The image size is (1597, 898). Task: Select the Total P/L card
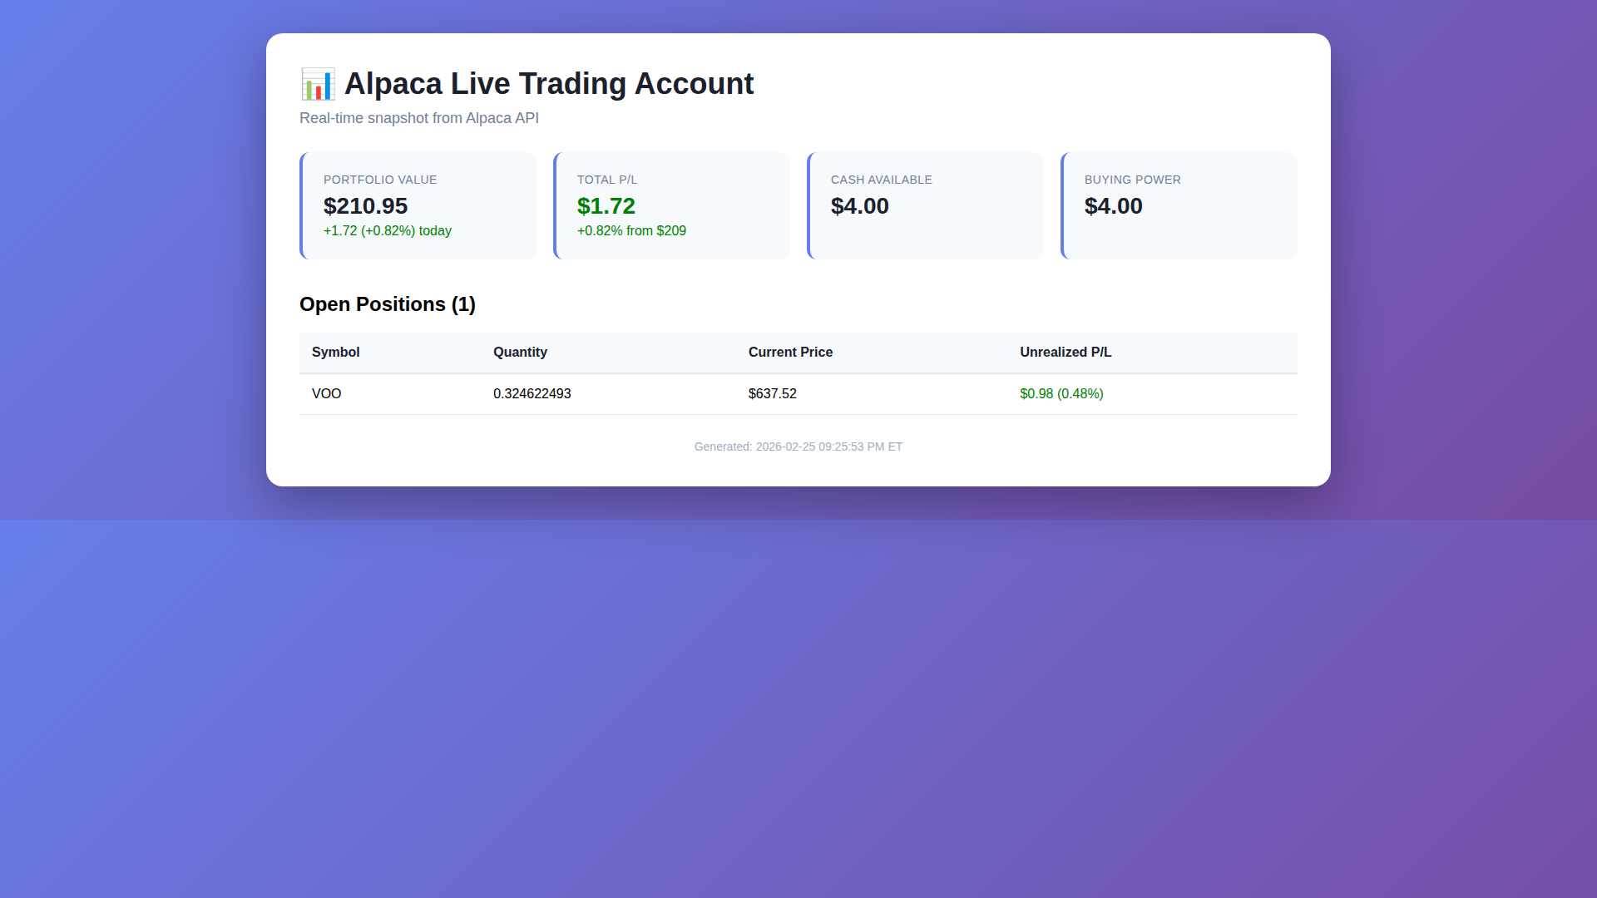click(671, 205)
